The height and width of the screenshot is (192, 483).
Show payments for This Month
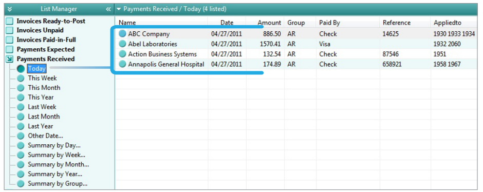[x=44, y=88]
